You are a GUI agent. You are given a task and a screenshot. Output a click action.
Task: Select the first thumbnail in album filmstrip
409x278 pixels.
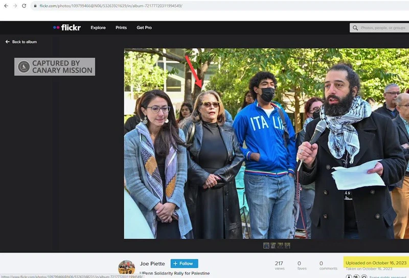266,246
